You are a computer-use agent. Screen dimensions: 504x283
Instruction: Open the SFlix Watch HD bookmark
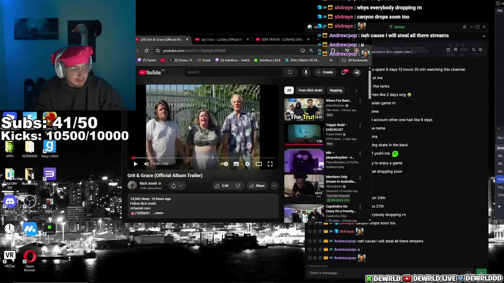tap(302, 60)
